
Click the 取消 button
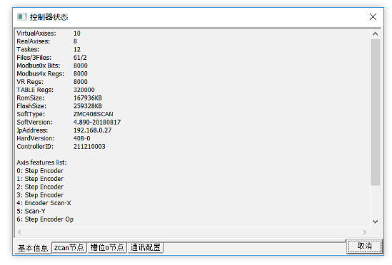pyautogui.click(x=364, y=246)
